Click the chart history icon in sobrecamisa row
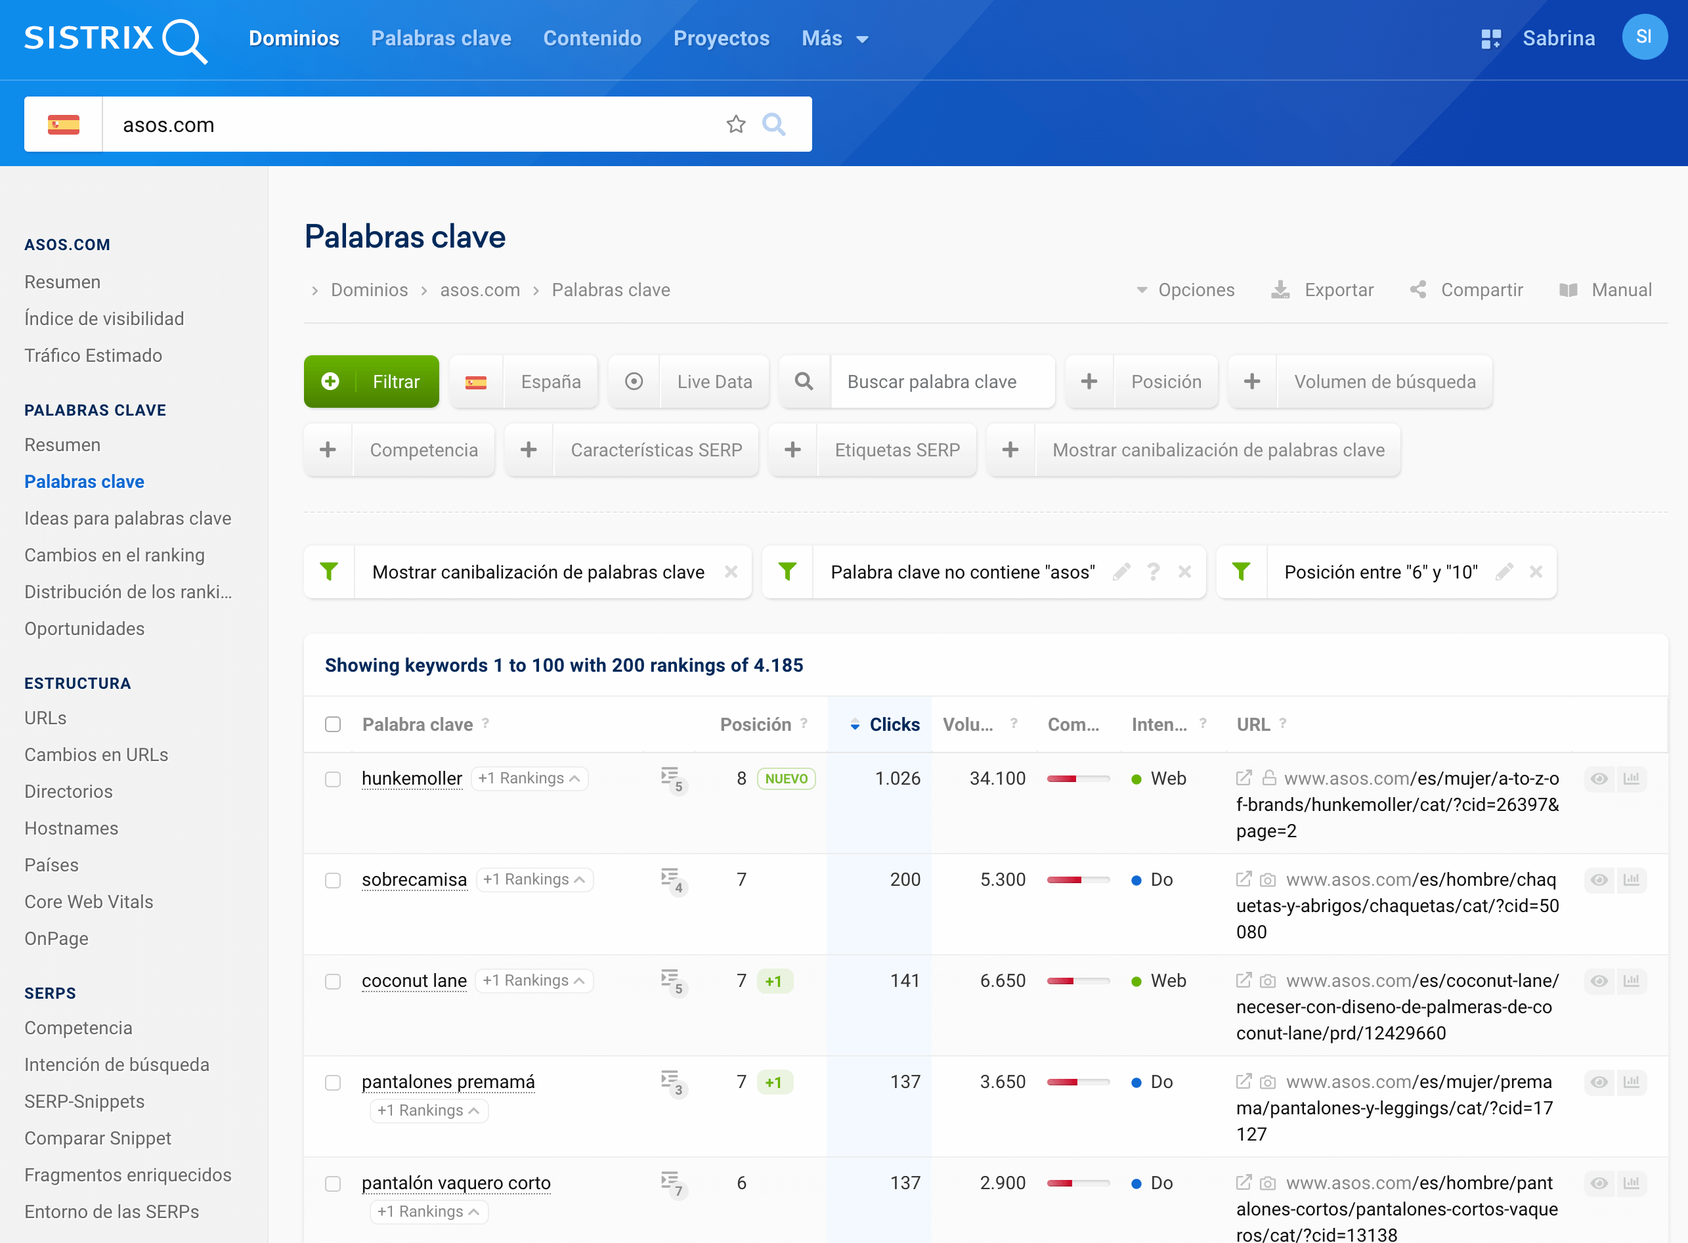This screenshot has width=1688, height=1243. [x=1631, y=880]
